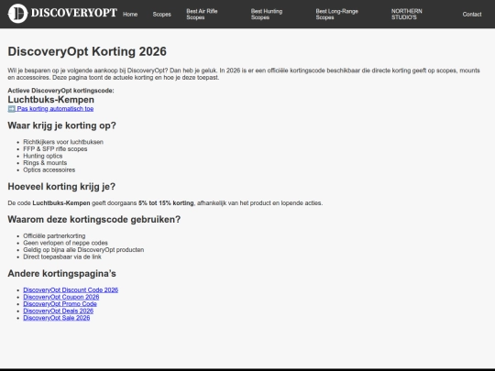Click list item 'Optics accessoires'
Viewport: 495px width, 371px height.
pos(49,169)
